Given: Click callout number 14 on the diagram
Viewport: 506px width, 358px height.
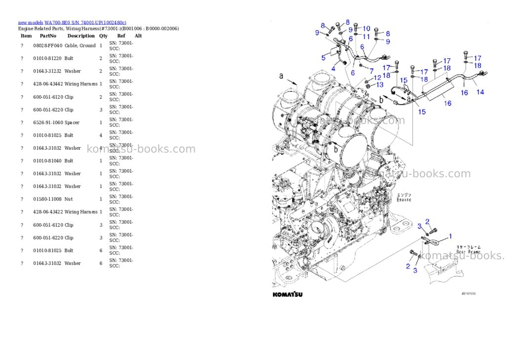Looking at the screenshot, I should tap(480, 92).
